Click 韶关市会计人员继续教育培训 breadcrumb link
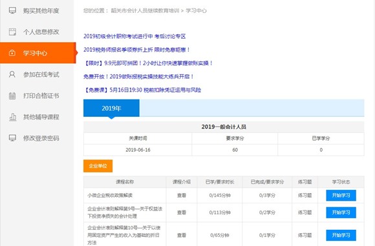Screen dimensions: 375x246 point(145,10)
